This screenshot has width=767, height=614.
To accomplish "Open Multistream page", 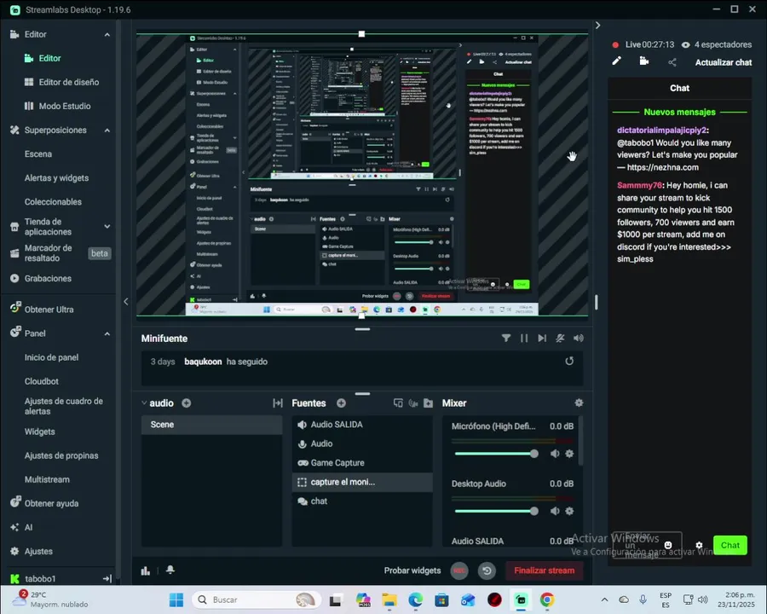I will pos(47,479).
